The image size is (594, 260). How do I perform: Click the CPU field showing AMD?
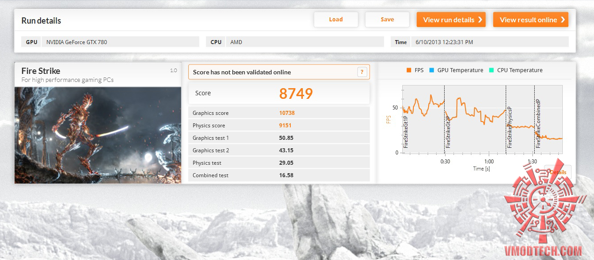click(x=305, y=42)
